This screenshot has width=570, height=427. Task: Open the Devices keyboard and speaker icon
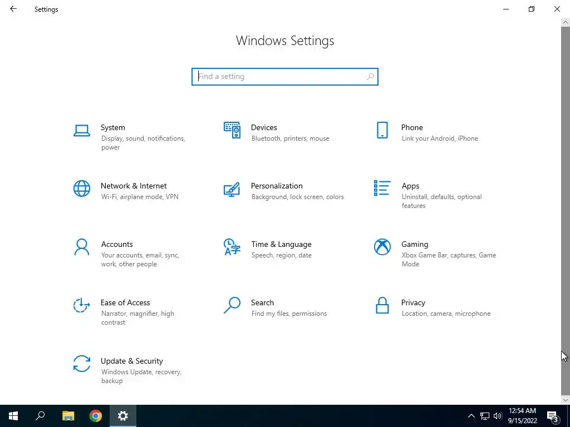[x=232, y=130]
